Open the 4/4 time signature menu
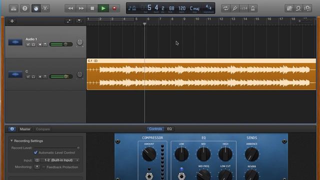320x180 pixels. coord(208,8)
